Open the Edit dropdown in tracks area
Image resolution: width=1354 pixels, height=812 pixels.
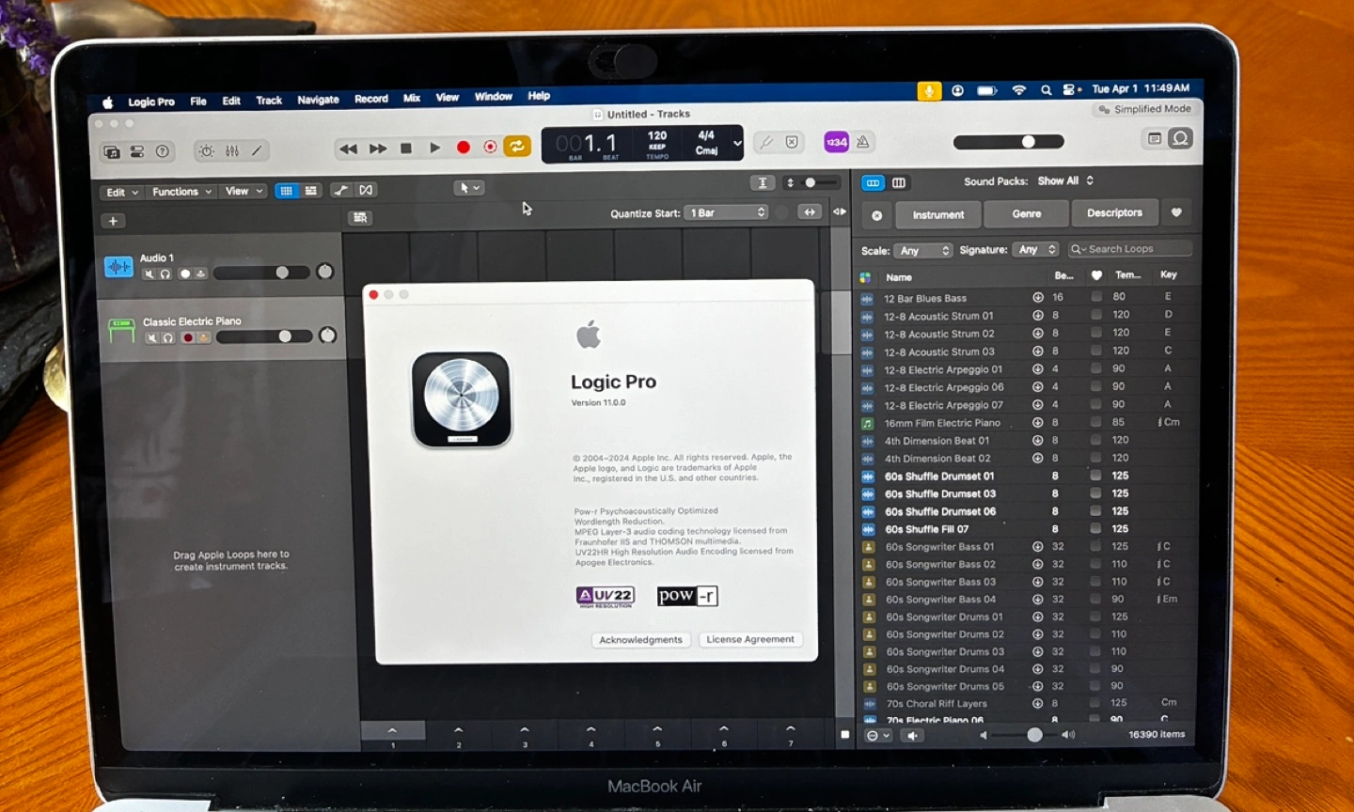pyautogui.click(x=122, y=192)
